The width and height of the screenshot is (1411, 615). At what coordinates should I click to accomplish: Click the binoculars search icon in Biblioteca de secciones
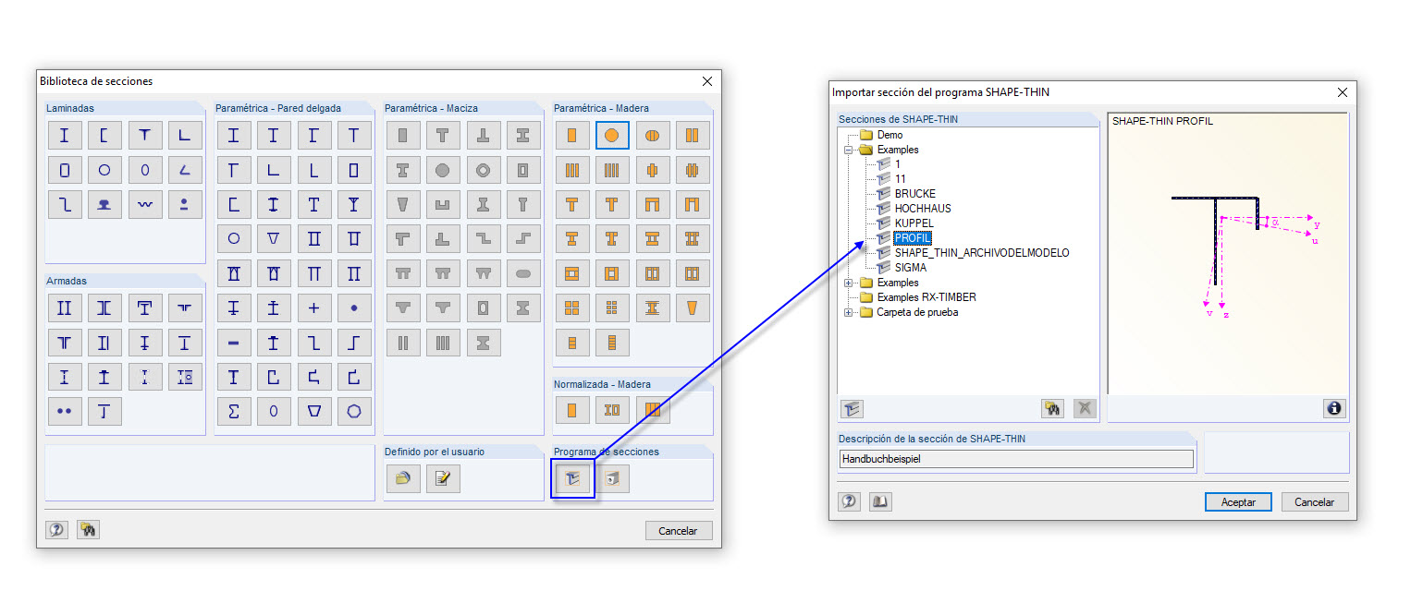88,530
